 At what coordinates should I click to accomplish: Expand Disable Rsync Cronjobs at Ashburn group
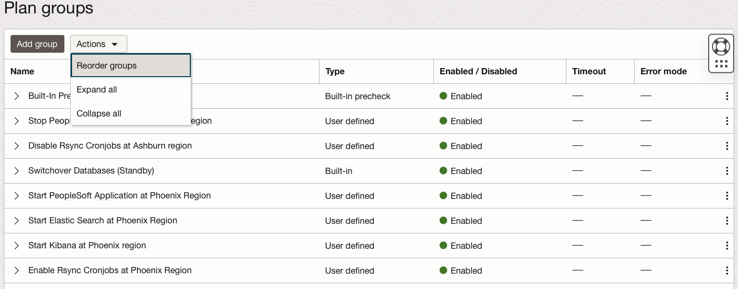[x=17, y=146]
